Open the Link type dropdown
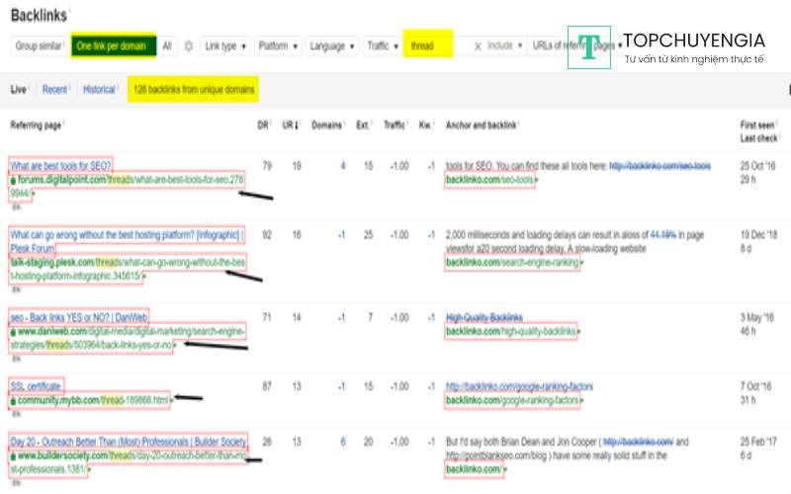The width and height of the screenshot is (791, 494). [224, 46]
